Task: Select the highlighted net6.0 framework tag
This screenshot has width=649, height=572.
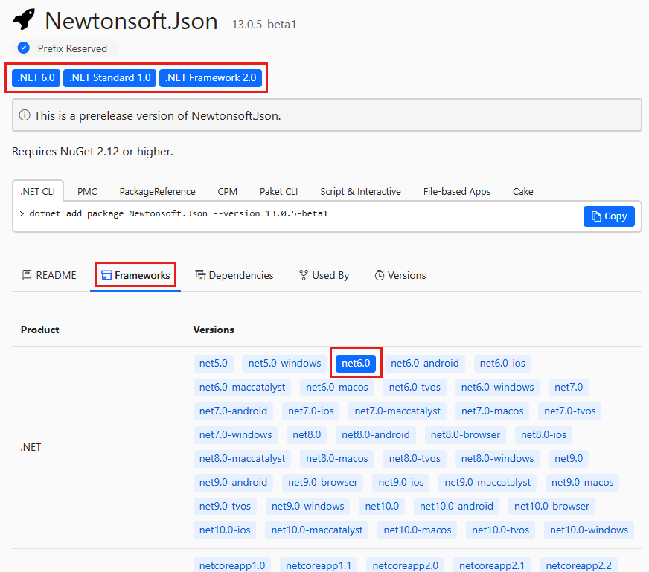Action: pos(356,363)
